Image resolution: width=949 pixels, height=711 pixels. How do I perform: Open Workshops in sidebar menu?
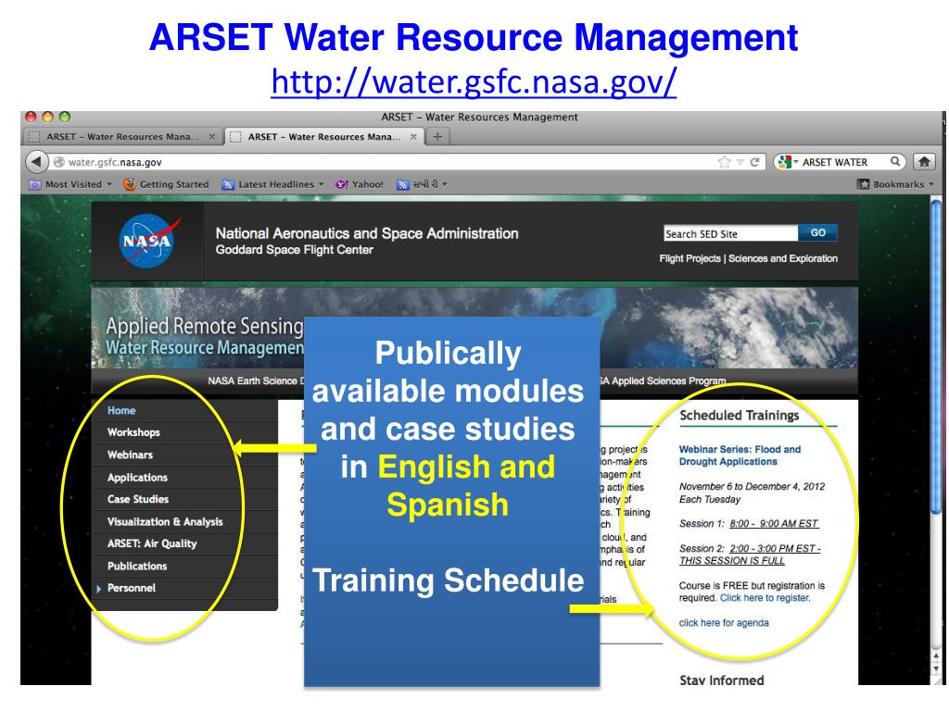pyautogui.click(x=133, y=432)
